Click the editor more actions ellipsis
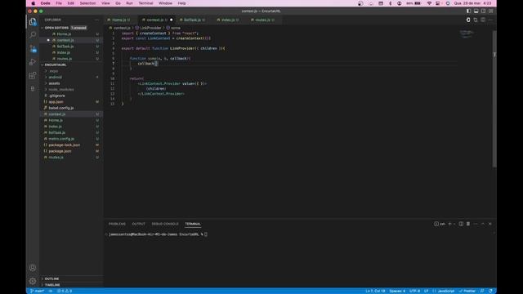The width and height of the screenshot is (523, 294). tap(490, 20)
